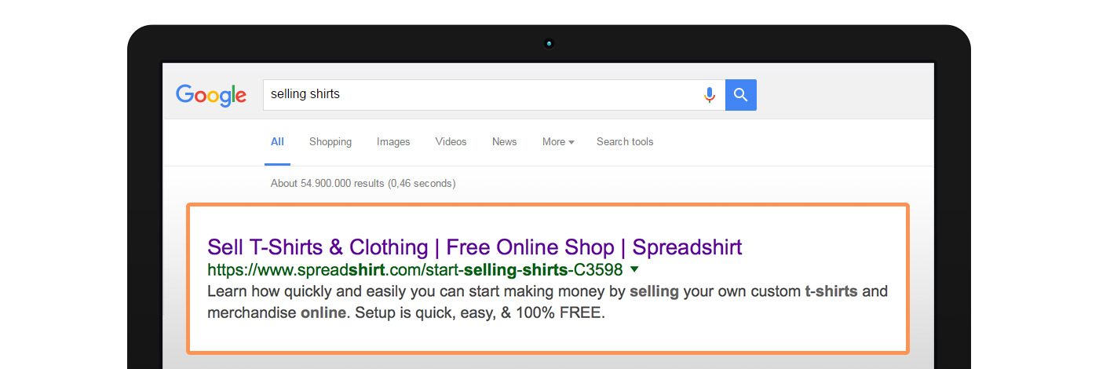Image resolution: width=1099 pixels, height=369 pixels.
Task: Click the small triangle next to More
Action: tap(571, 143)
